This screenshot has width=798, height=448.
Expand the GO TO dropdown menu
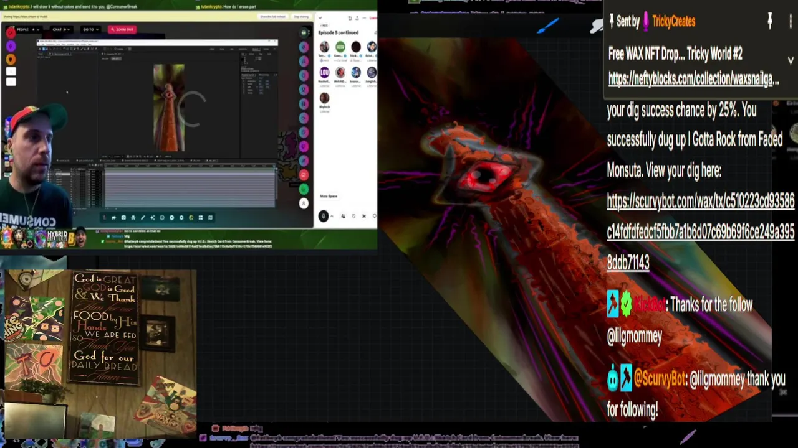click(90, 29)
